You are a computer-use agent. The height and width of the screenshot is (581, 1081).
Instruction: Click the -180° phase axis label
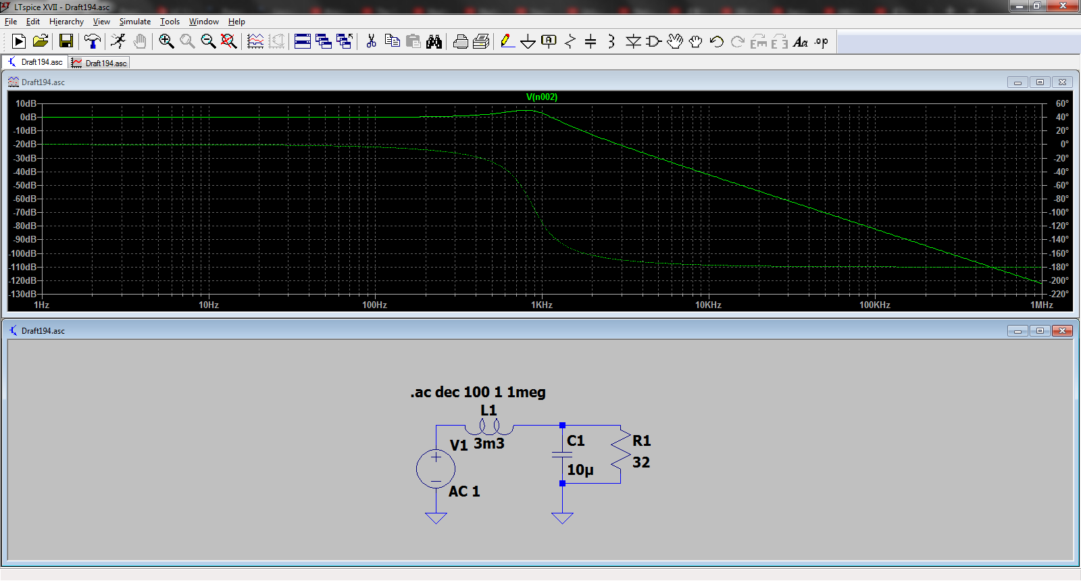(x=1059, y=267)
